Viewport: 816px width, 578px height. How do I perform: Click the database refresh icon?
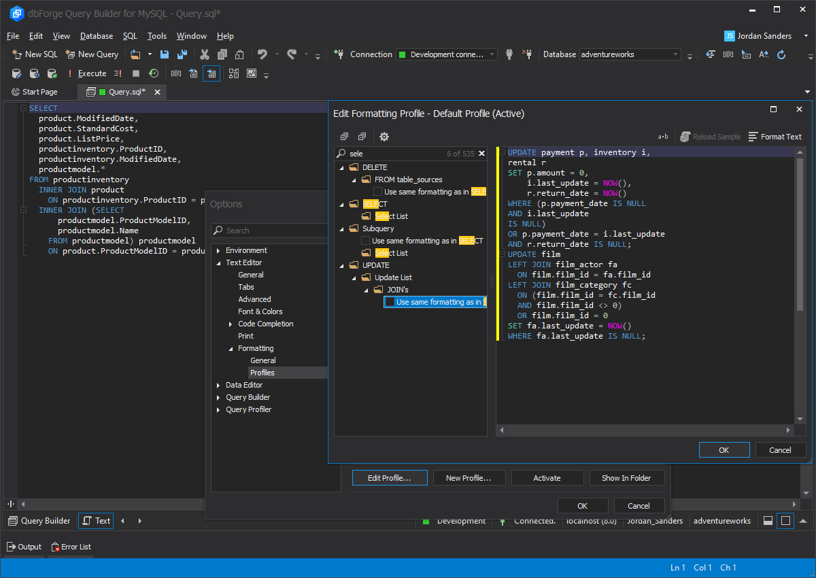[34, 73]
